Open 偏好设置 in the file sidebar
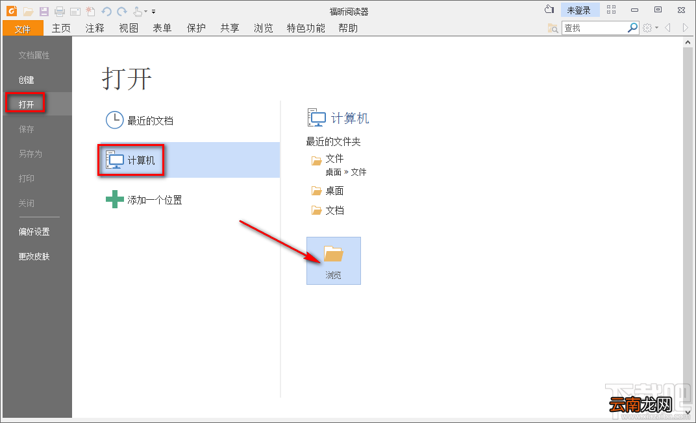 tap(37, 232)
